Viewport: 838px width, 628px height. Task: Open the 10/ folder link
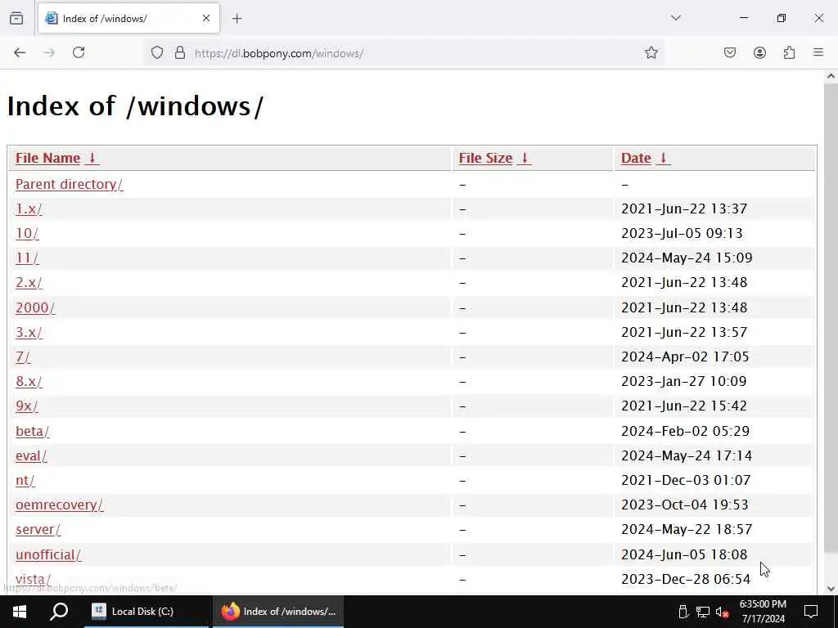[x=27, y=233]
